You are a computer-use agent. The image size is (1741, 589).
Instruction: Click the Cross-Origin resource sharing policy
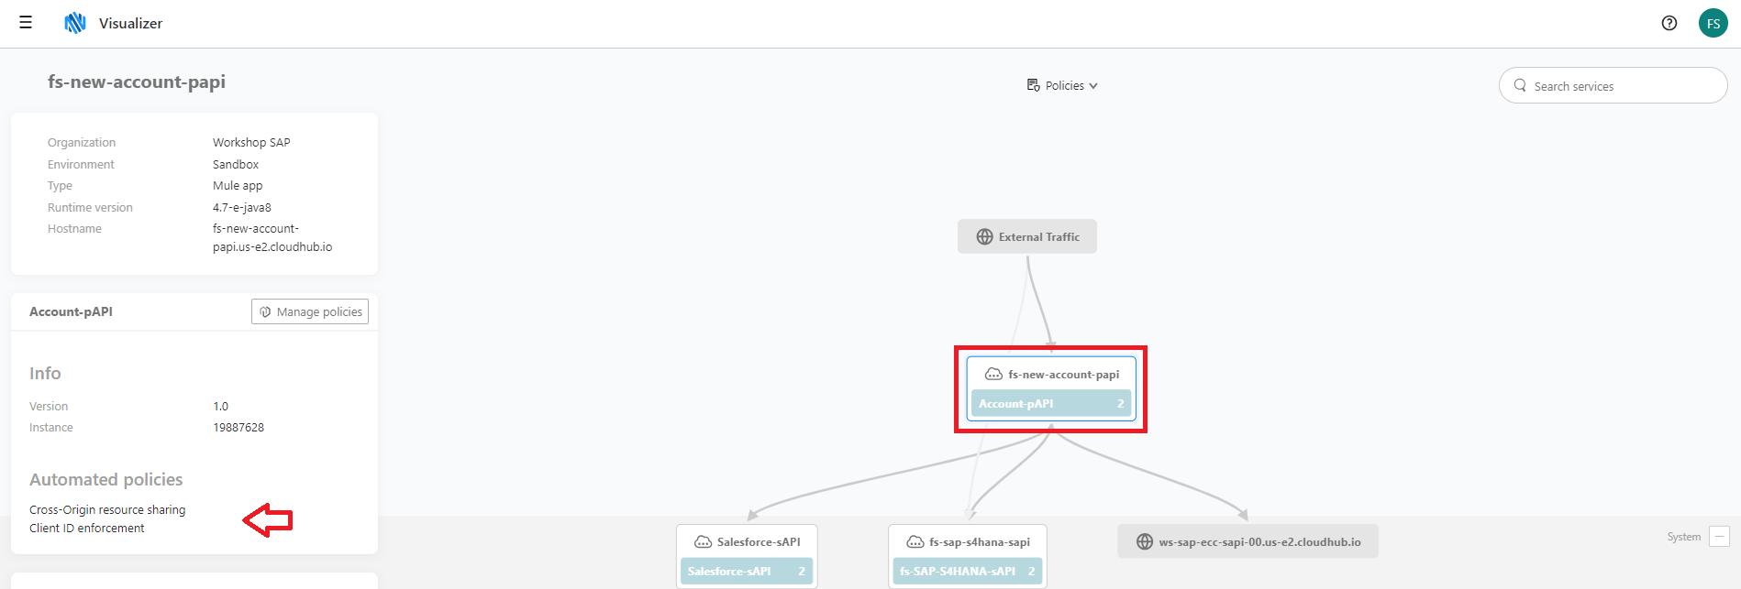tap(107, 509)
